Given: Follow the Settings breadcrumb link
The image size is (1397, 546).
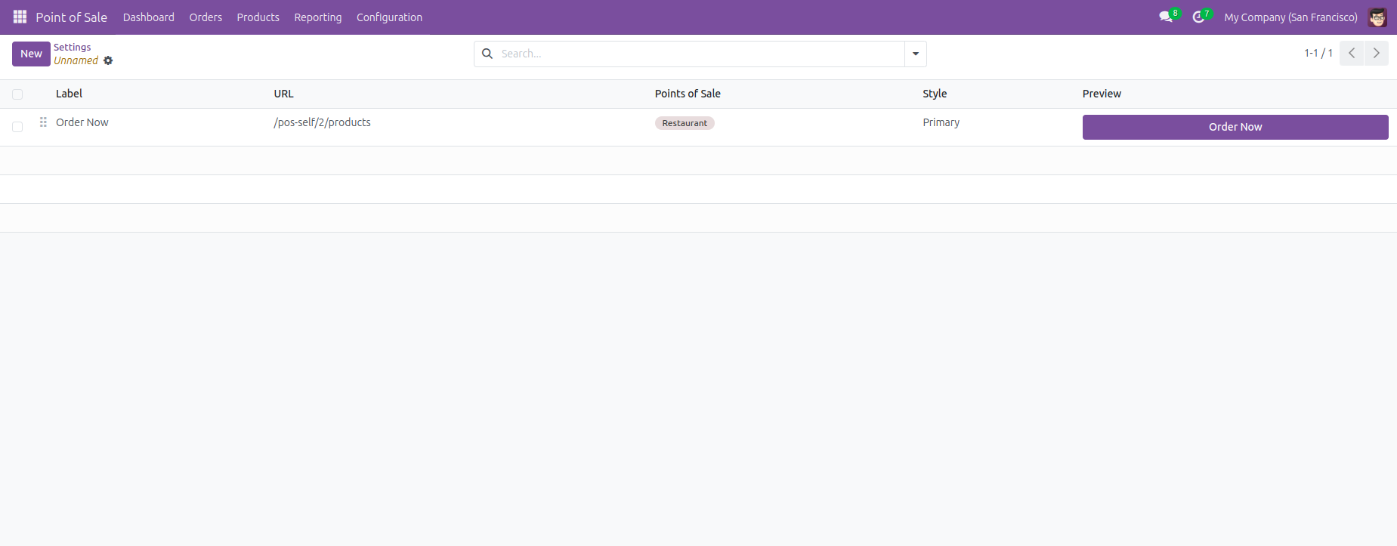Looking at the screenshot, I should tap(72, 47).
